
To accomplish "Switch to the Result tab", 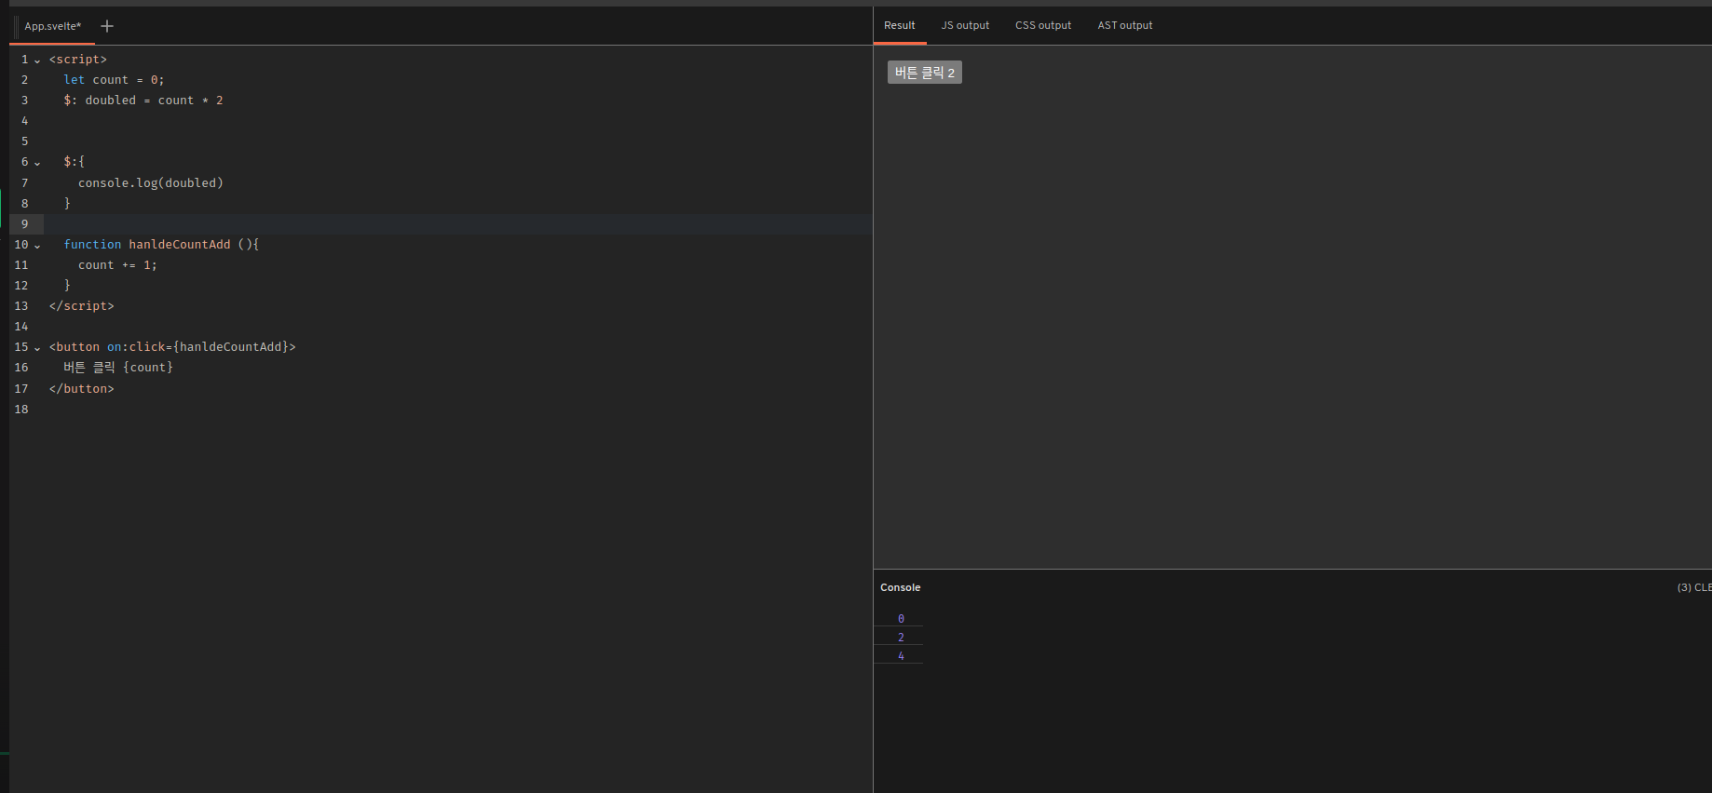I will coord(900,25).
